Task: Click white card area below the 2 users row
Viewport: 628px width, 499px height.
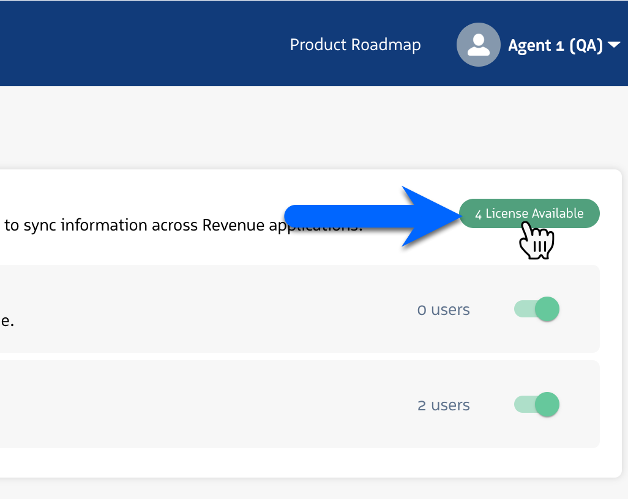Action: 306,462
